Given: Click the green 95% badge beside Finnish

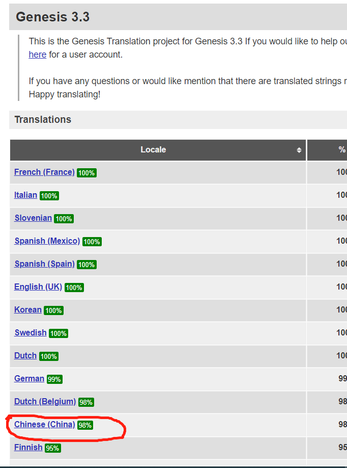Looking at the screenshot, I should coord(52,448).
